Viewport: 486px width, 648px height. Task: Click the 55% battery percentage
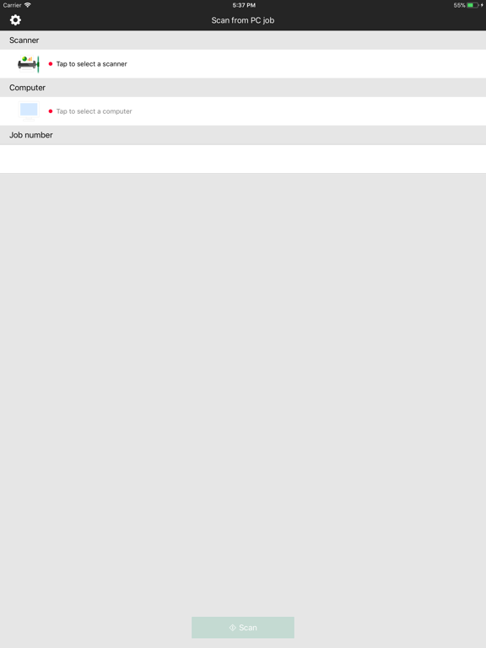pyautogui.click(x=459, y=5)
